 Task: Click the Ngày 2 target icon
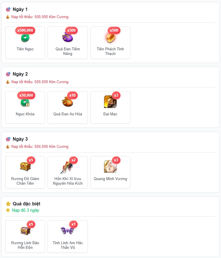point(8,74)
